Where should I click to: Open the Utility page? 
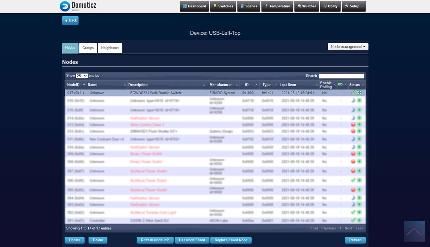(330, 6)
